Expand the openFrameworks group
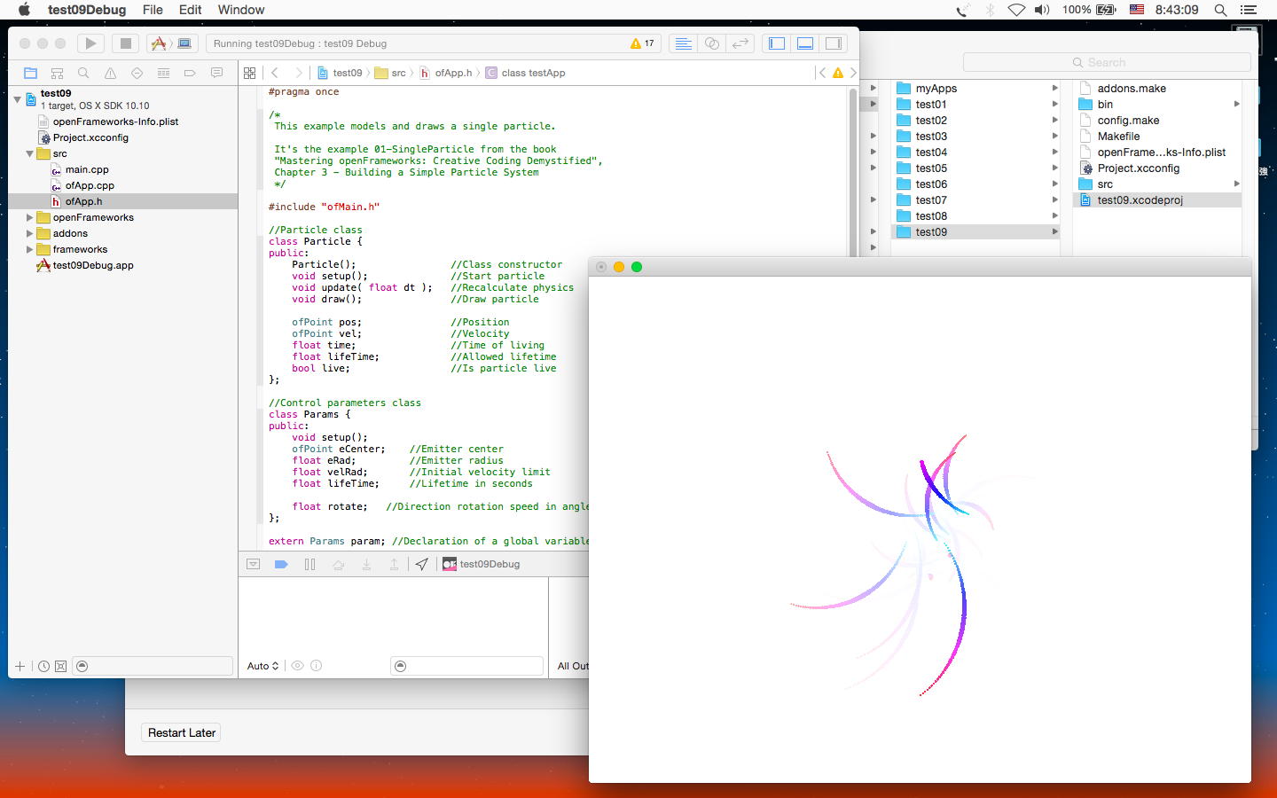 (29, 217)
